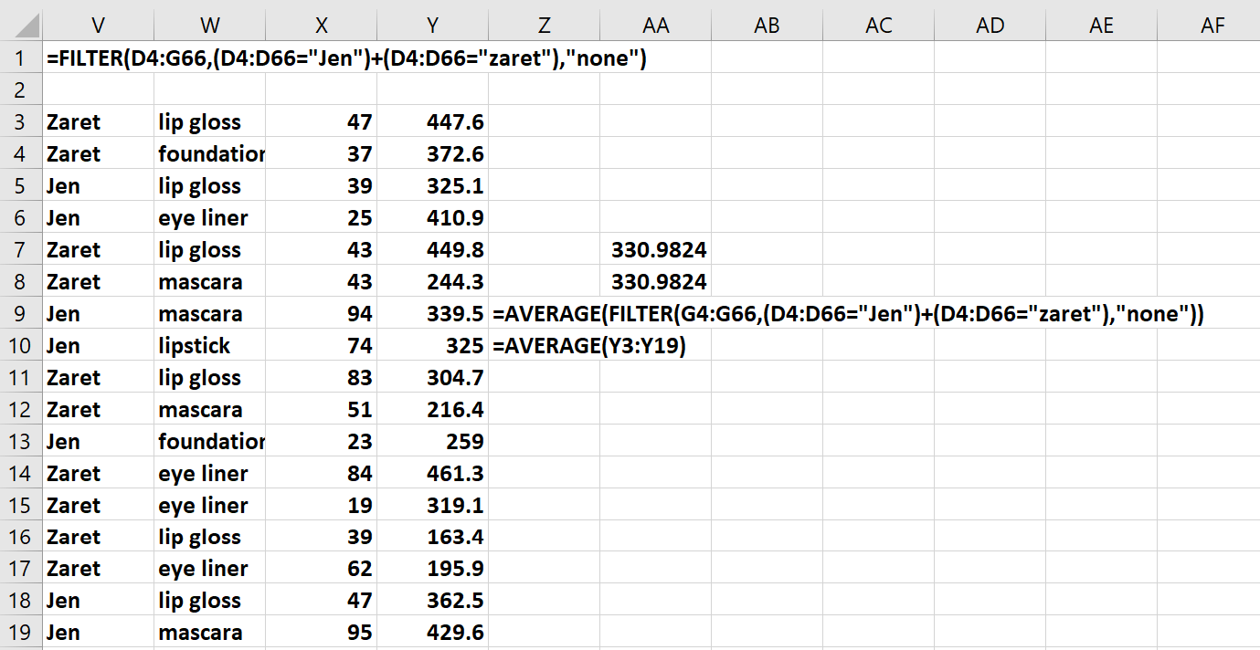Select the AVERAGE(FILTER formula text cell
The image size is (1260, 650).
pyautogui.click(x=544, y=315)
